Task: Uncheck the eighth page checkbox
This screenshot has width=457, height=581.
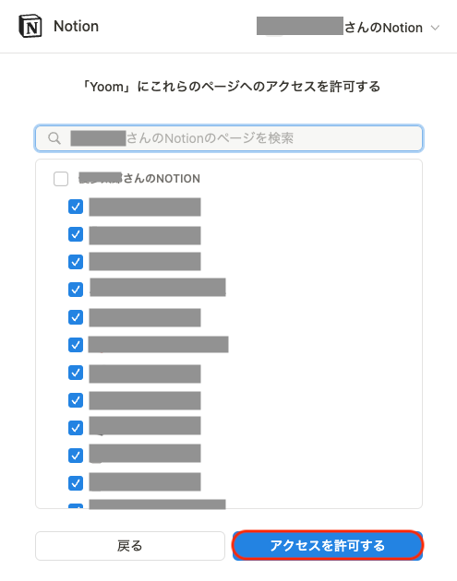Action: pos(76,400)
